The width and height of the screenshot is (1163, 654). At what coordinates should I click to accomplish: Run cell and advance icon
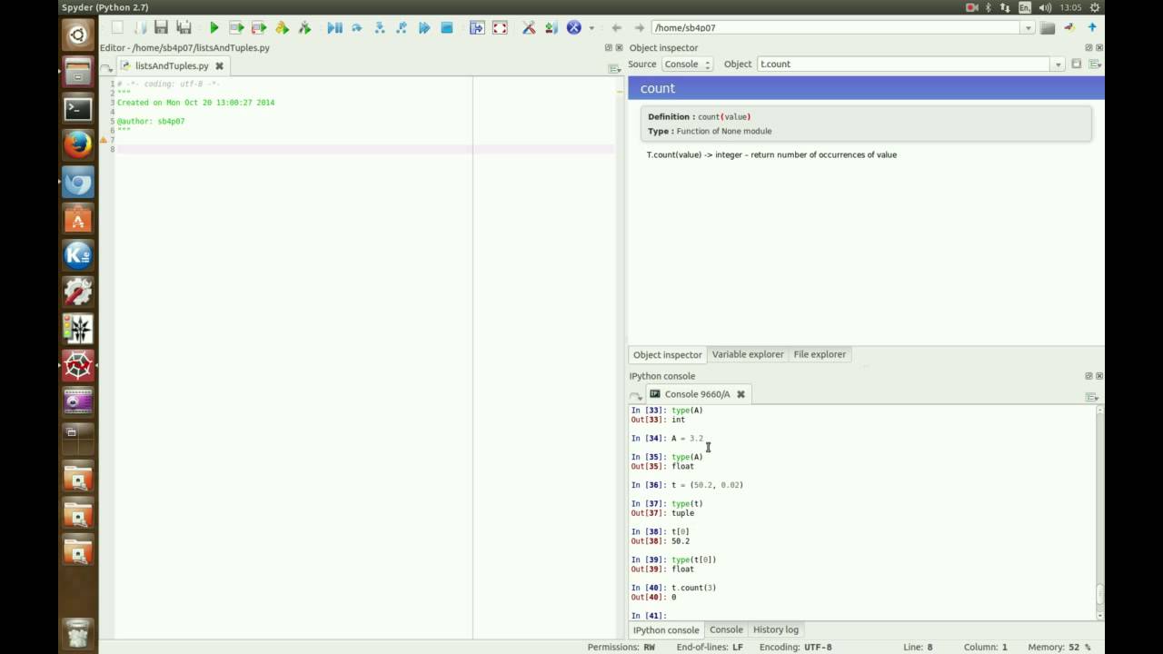coord(259,28)
